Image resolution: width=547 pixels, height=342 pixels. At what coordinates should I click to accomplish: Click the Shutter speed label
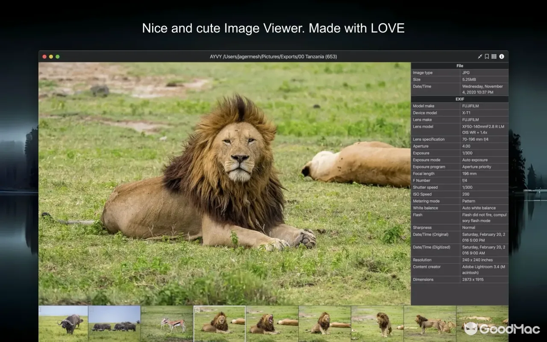(x=424, y=187)
